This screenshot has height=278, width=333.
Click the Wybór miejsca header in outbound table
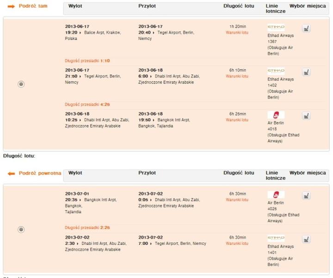click(x=308, y=6)
